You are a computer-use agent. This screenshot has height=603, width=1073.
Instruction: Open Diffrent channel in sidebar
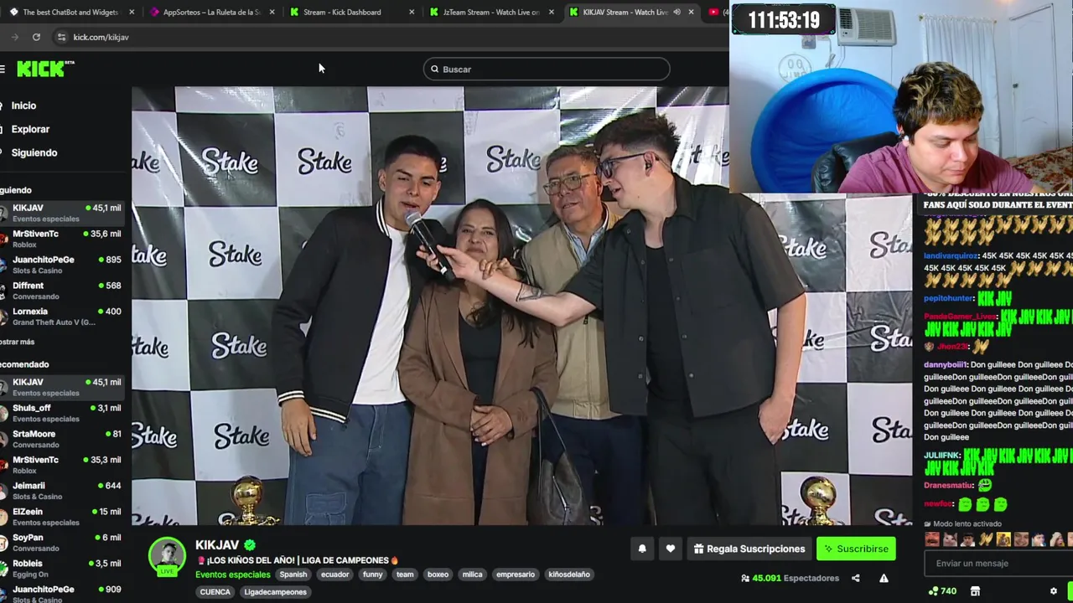pos(63,291)
